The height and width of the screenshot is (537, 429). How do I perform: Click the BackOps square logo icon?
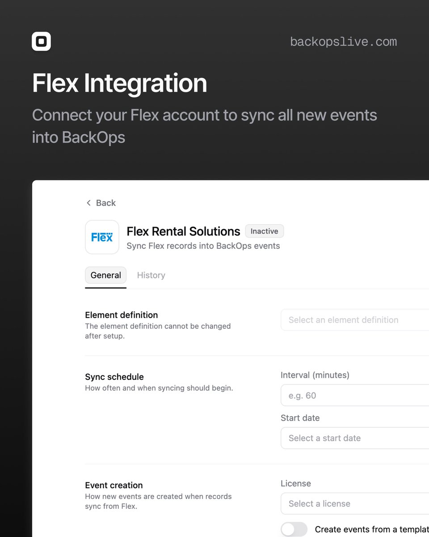point(41,42)
